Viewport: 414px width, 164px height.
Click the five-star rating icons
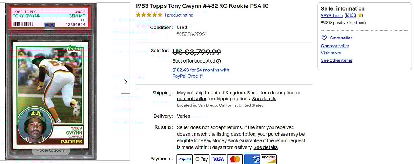[149, 15]
